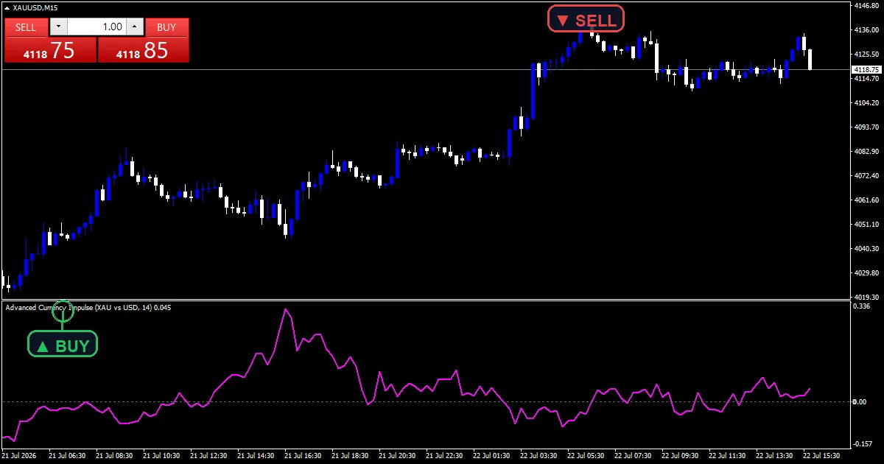Screen dimensions: 884x464
Task: Click the red SELL button
Action: coord(26,27)
